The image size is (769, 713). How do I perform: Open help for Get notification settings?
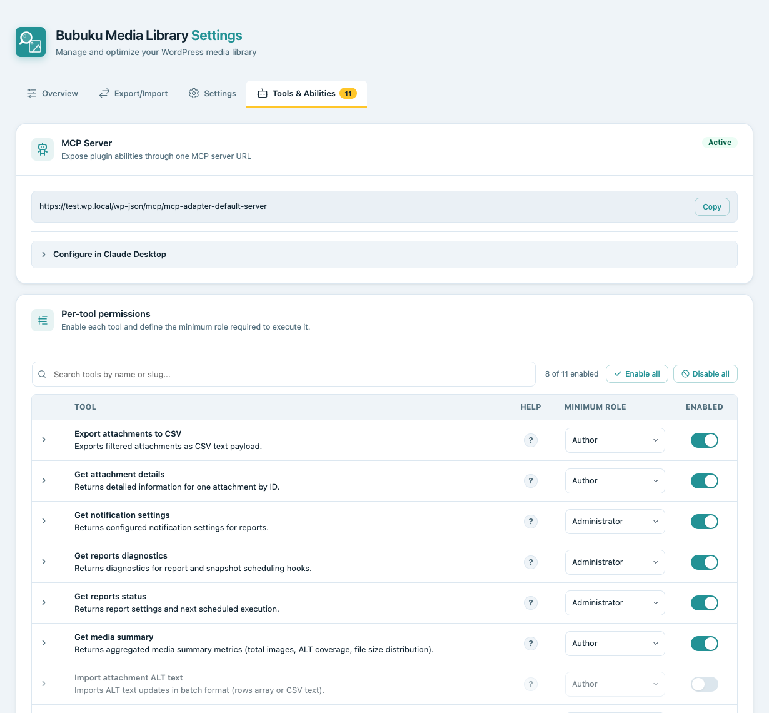pyautogui.click(x=531, y=522)
